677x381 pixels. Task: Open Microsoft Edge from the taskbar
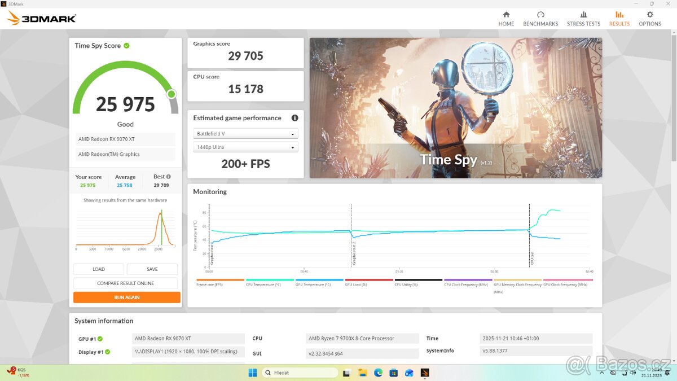coord(377,373)
